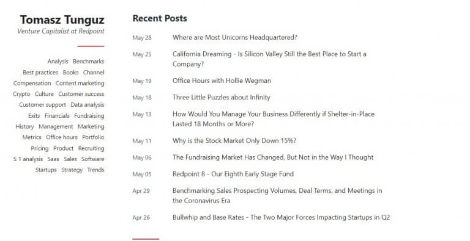Choose the Trends tag
This screenshot has width=470, height=241.
(x=95, y=170)
